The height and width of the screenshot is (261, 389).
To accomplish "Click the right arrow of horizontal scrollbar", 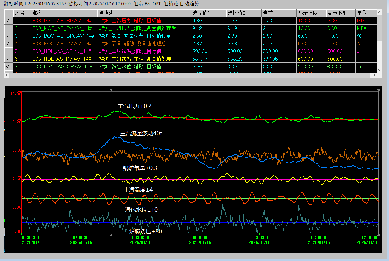I will coord(374,75).
